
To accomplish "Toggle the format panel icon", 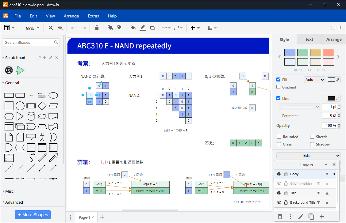I will click(340, 28).
